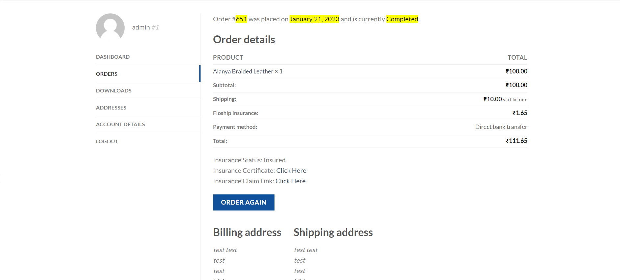The width and height of the screenshot is (620, 280).
Task: Click the Order Again button
Action: click(x=244, y=202)
